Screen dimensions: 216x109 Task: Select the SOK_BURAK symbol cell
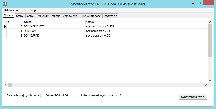click(54, 35)
